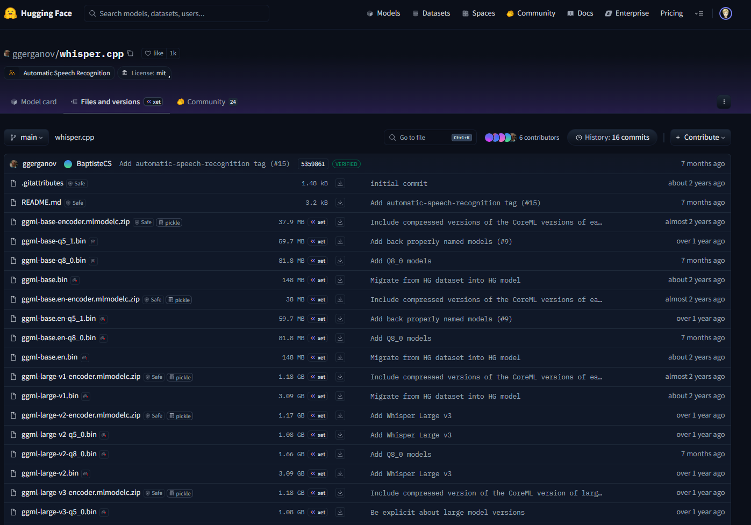The width and height of the screenshot is (751, 525).
Task: Download the README.md file
Action: [340, 203]
